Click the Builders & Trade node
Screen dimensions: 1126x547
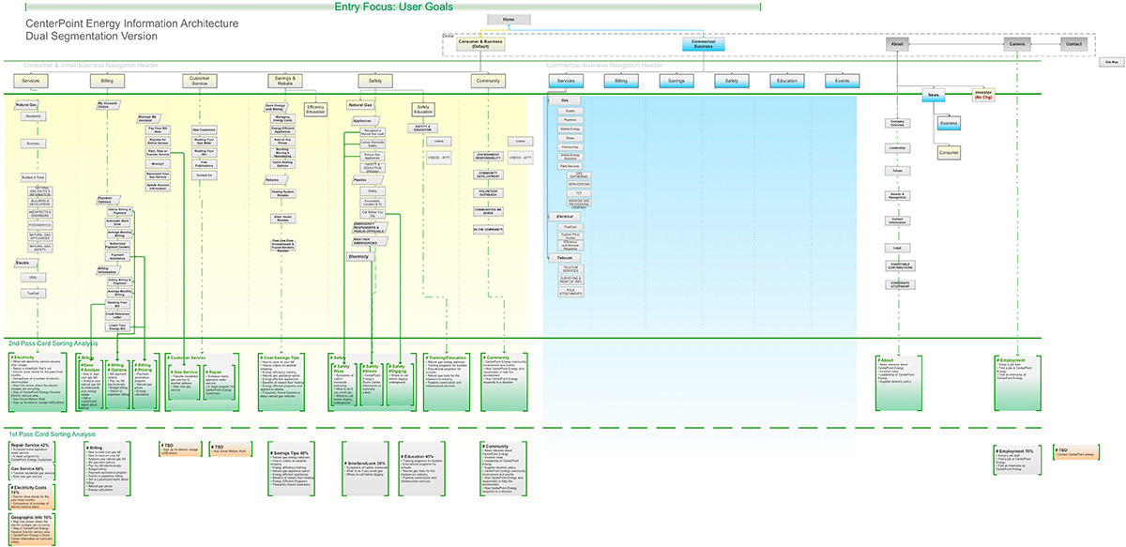pyautogui.click(x=32, y=176)
